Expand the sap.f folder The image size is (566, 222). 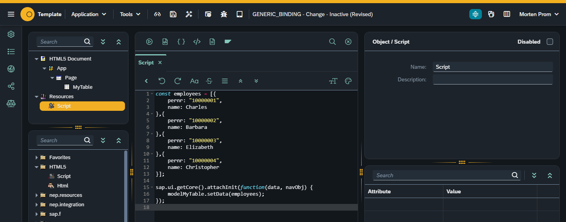(37, 214)
